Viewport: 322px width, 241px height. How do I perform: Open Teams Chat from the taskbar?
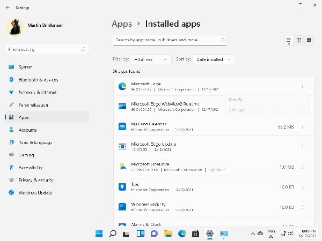(154, 234)
